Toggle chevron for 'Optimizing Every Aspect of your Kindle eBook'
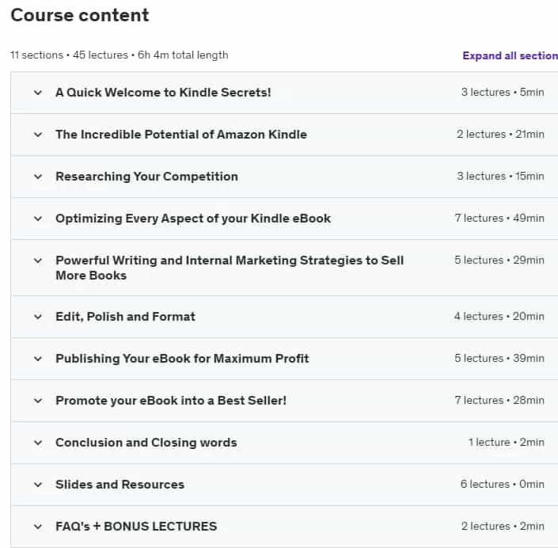 click(x=38, y=219)
